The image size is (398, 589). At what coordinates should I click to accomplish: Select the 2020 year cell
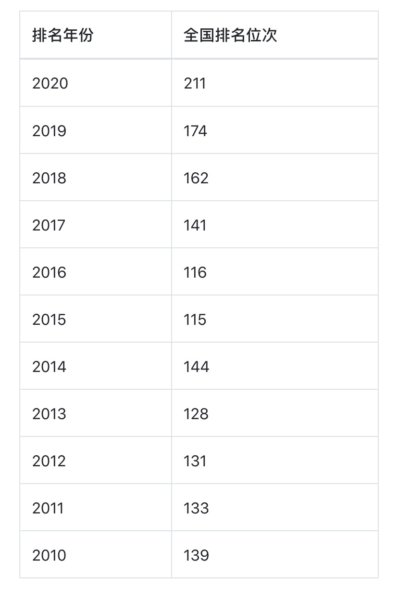tap(50, 83)
